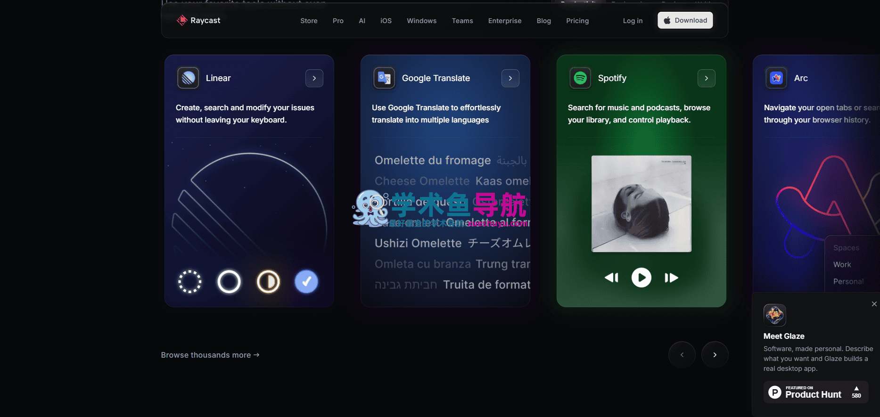Open the Windows menu item
880x417 pixels.
click(x=422, y=21)
